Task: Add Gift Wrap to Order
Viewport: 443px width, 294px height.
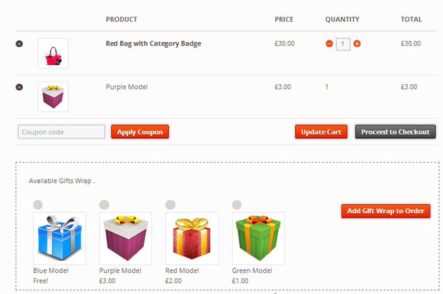Action: click(386, 211)
